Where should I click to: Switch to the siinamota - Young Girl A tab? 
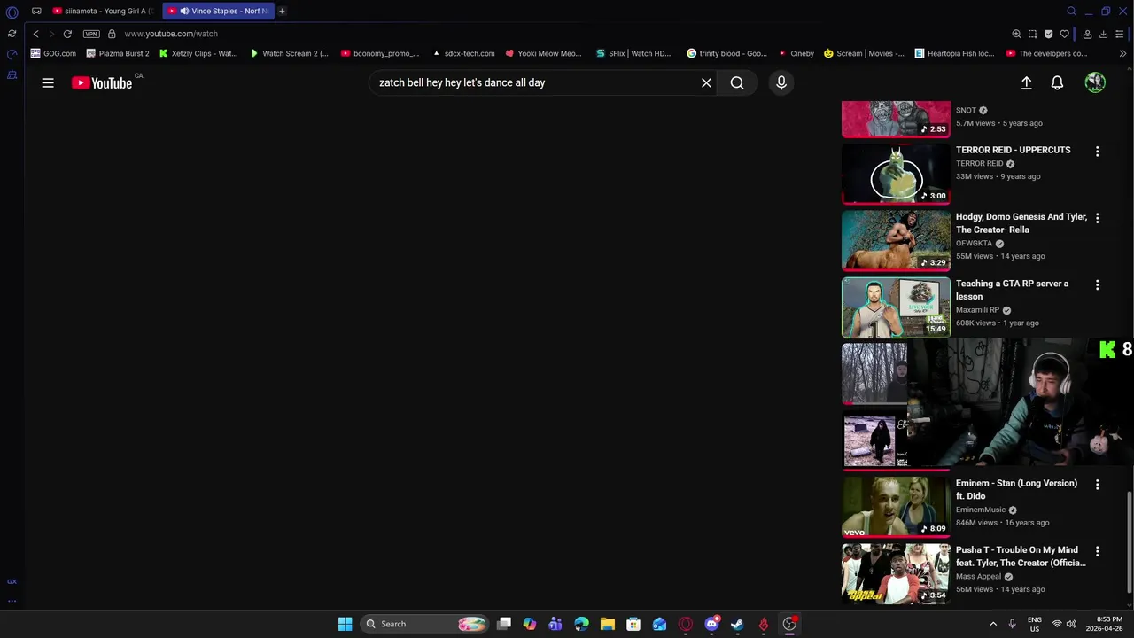click(x=104, y=11)
